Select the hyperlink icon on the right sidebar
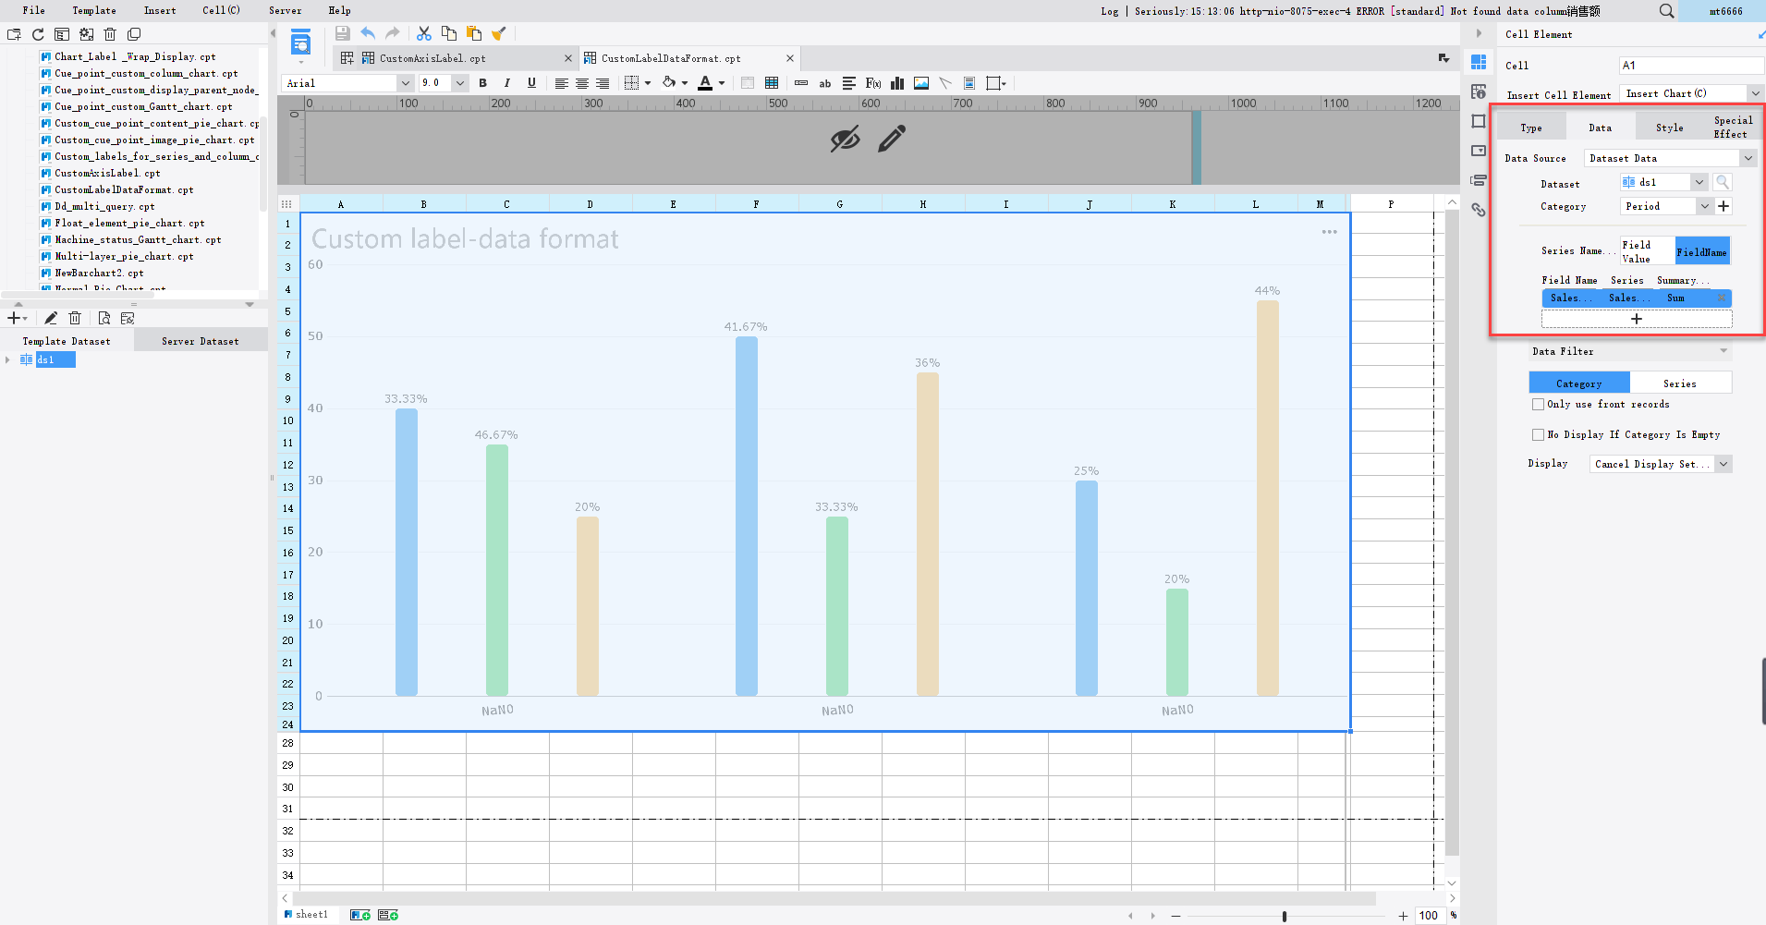Viewport: 1766px width, 925px height. tap(1479, 211)
